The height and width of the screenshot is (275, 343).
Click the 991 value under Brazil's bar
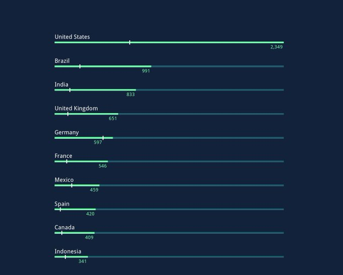point(146,71)
